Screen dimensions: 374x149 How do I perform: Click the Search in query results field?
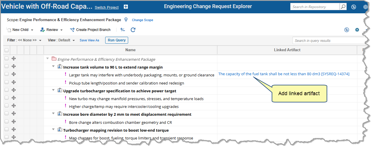click(x=328, y=41)
